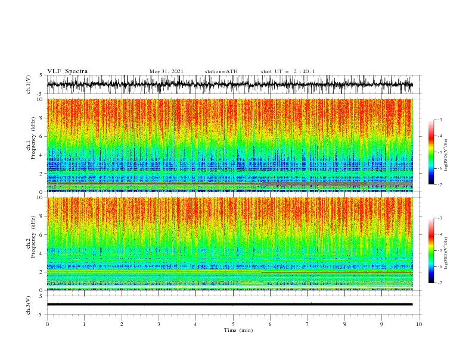Viewport: 472px width, 364px height.
Task: Click the time axis tick label "5"
Action: [x=233, y=324]
